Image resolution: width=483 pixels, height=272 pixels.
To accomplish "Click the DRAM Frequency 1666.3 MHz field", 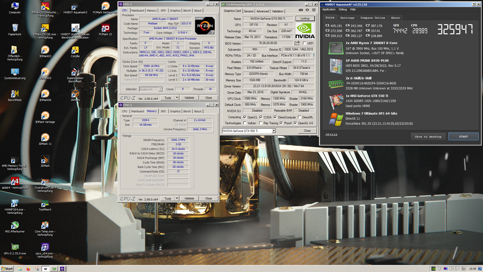I will coord(178,140).
